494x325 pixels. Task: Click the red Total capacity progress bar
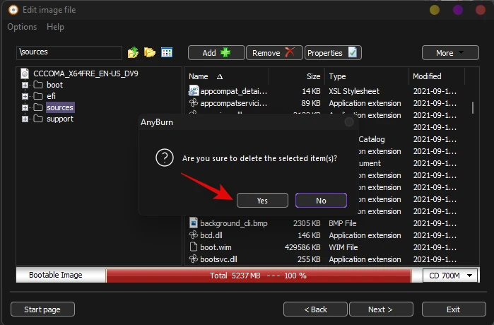(259, 276)
